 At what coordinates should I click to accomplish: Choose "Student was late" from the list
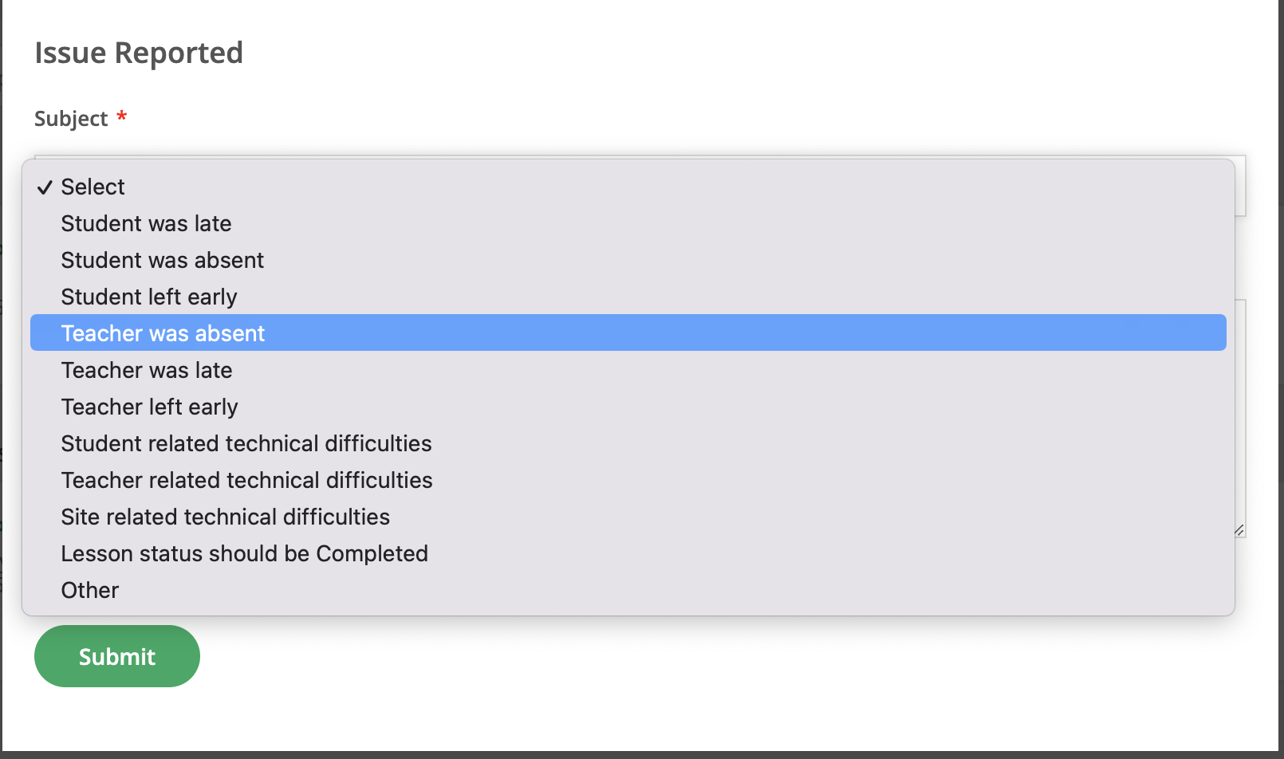click(146, 224)
